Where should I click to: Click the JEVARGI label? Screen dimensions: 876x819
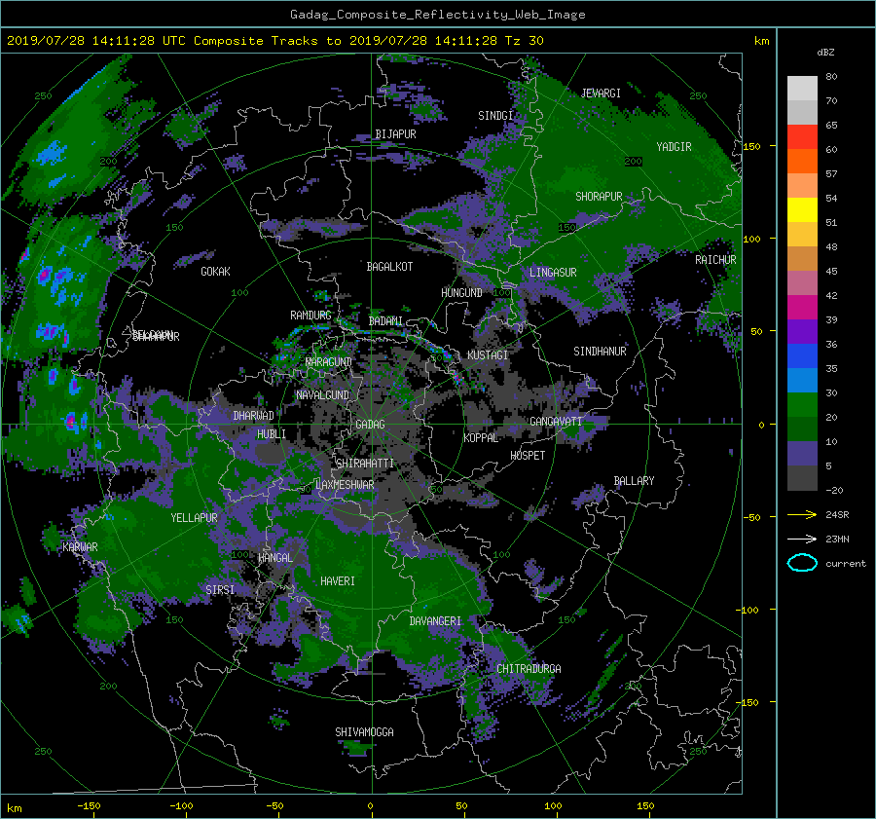tap(601, 93)
